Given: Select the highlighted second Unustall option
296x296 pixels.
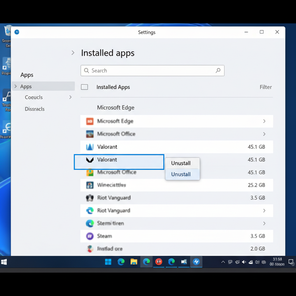Looking at the screenshot, I should click(x=181, y=174).
